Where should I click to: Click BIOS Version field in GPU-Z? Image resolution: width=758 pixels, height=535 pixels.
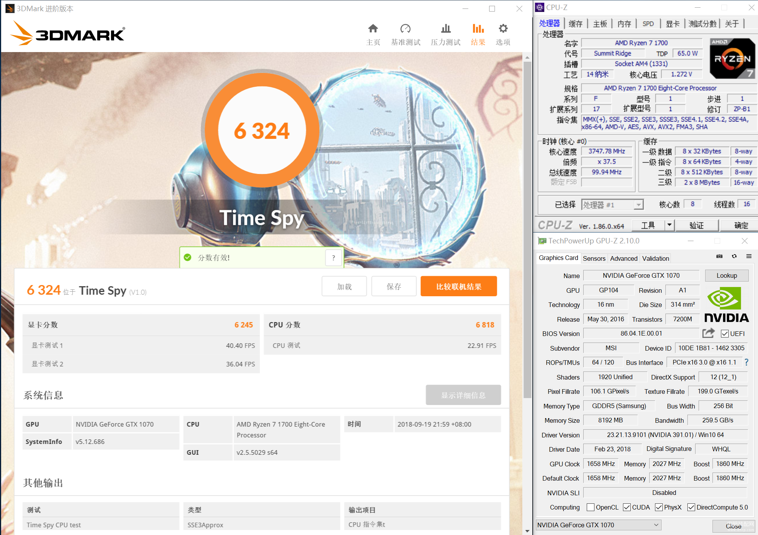pos(641,333)
